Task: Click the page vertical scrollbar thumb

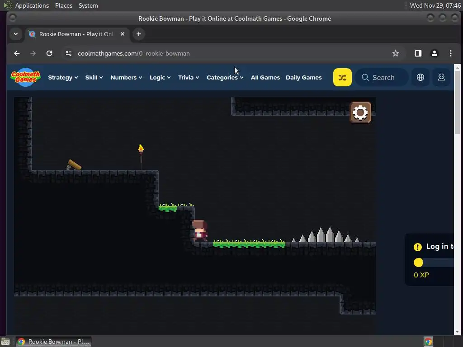Action: pyautogui.click(x=457, y=102)
